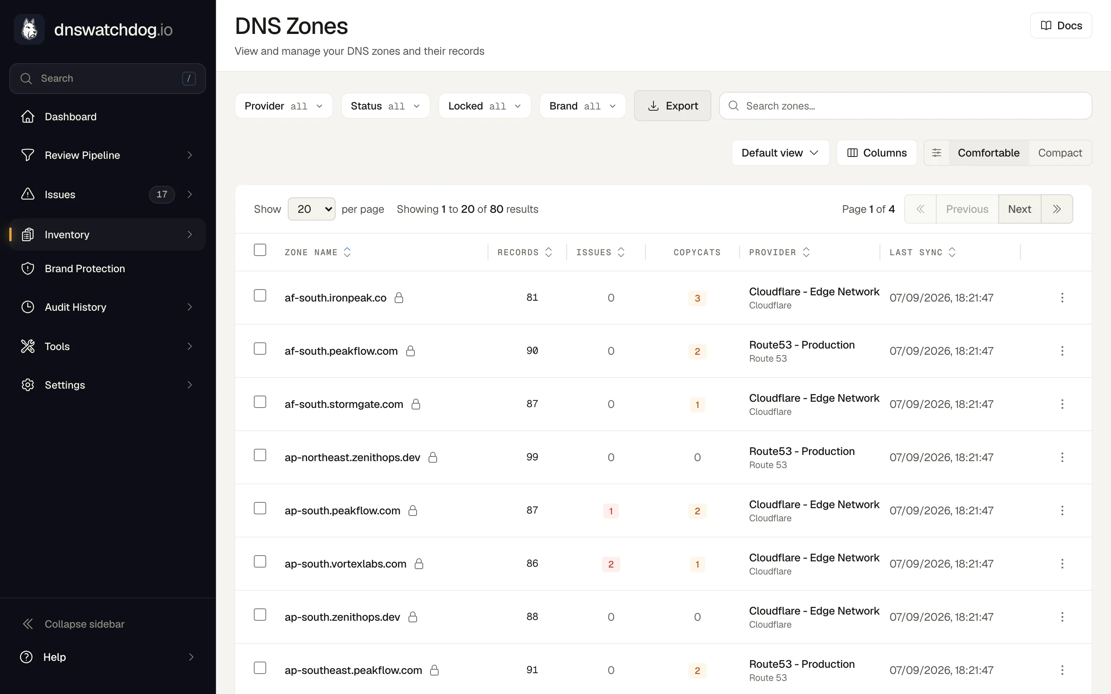Check the box for af-south.ironpeak.co

point(260,296)
